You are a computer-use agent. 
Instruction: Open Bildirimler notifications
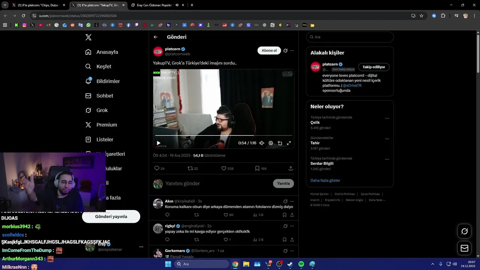pyautogui.click(x=102, y=81)
